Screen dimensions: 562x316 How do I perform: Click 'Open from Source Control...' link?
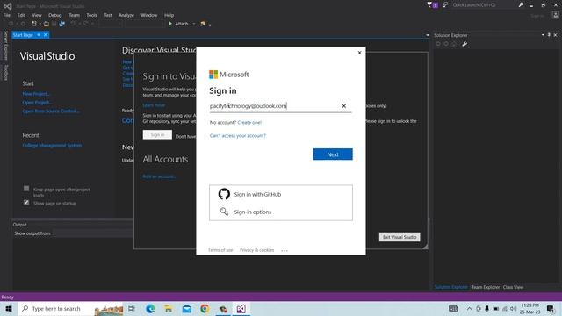click(x=51, y=111)
